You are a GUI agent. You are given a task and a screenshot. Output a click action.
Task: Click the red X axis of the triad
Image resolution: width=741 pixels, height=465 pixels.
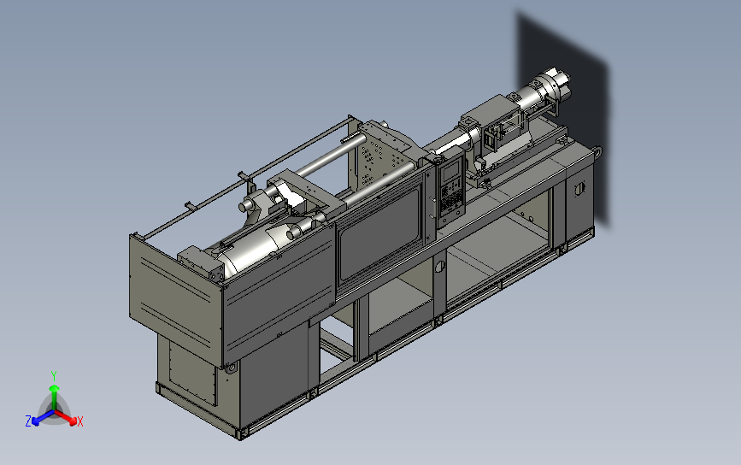(x=66, y=417)
